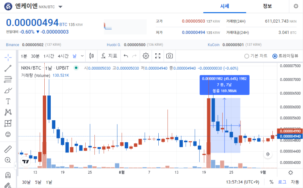Select the trend line drawing tool
Viewport: 303px width, 188px height.
pyautogui.click(x=8, y=68)
